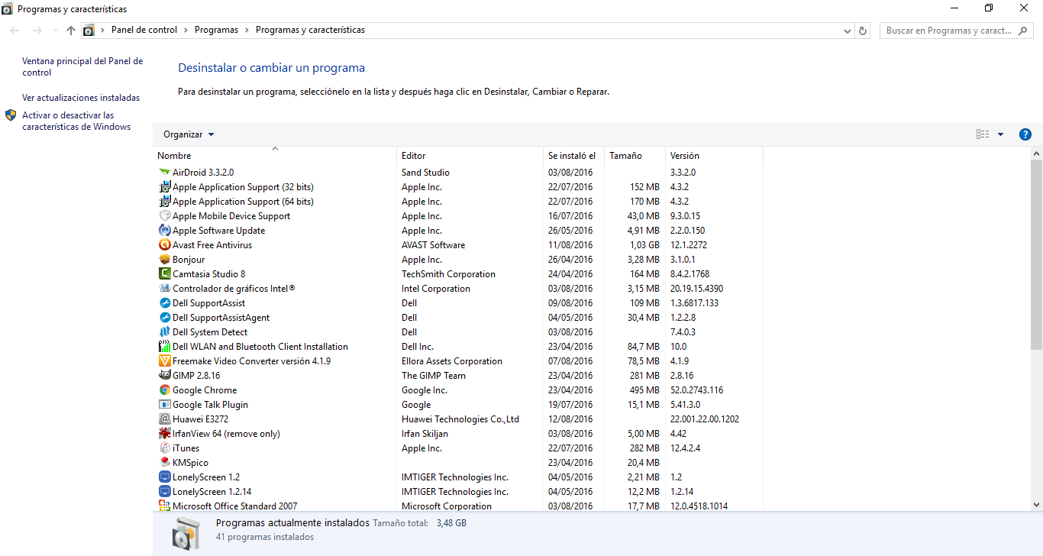1043x556 pixels.
Task: Select the AirDroid 3.3.2.0 program icon
Action: click(165, 173)
